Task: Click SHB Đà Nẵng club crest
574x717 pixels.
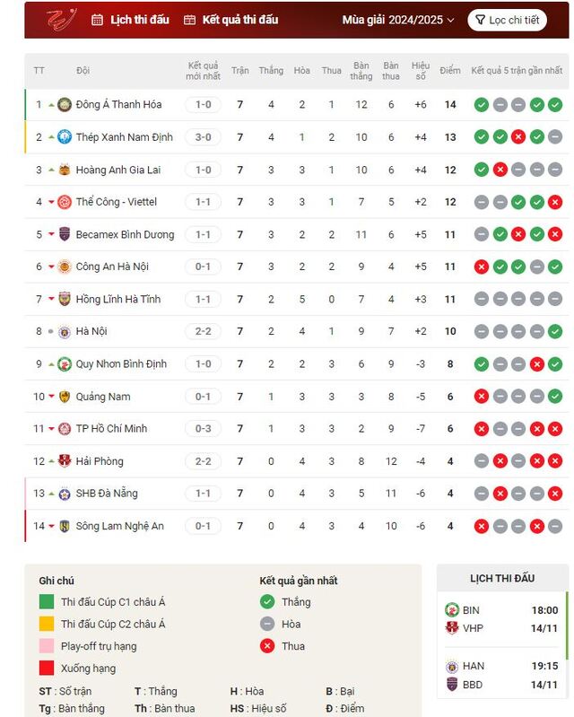Action: (65, 494)
